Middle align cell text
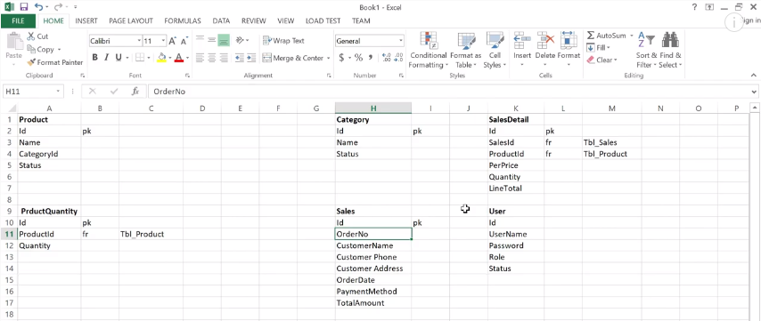The width and height of the screenshot is (761, 321). click(x=211, y=40)
